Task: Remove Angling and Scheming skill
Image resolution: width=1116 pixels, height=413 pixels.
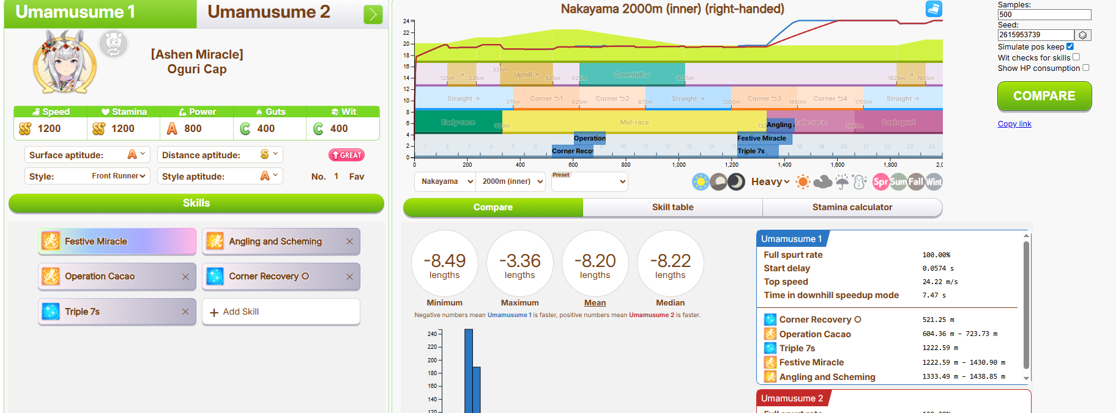Action: pyautogui.click(x=349, y=241)
